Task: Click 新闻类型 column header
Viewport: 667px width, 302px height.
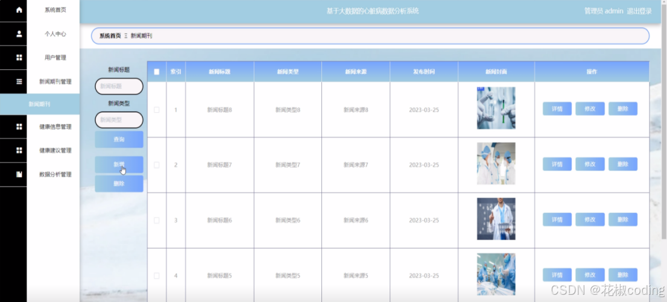Action: [x=288, y=72]
